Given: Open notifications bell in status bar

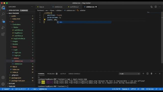Looking at the screenshot, I should (160, 89).
